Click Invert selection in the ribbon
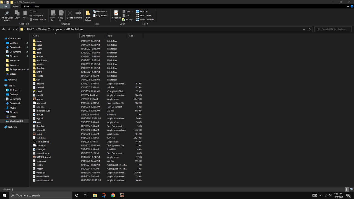Screen dimensions: 354x199 145,20
